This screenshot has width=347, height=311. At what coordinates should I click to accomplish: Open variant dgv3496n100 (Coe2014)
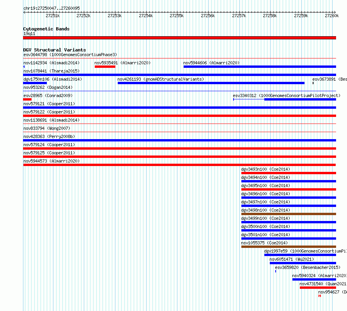266,194
